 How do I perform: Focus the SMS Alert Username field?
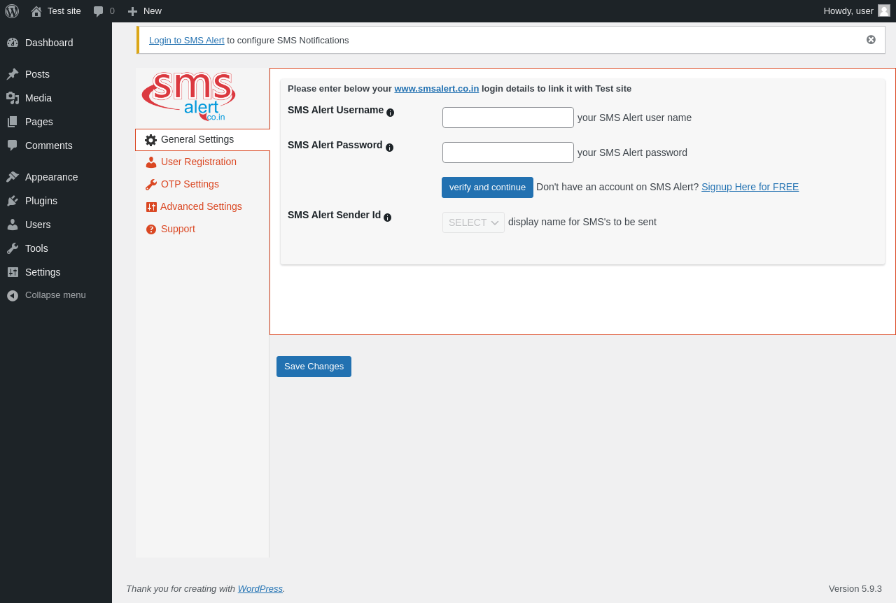pyautogui.click(x=508, y=118)
